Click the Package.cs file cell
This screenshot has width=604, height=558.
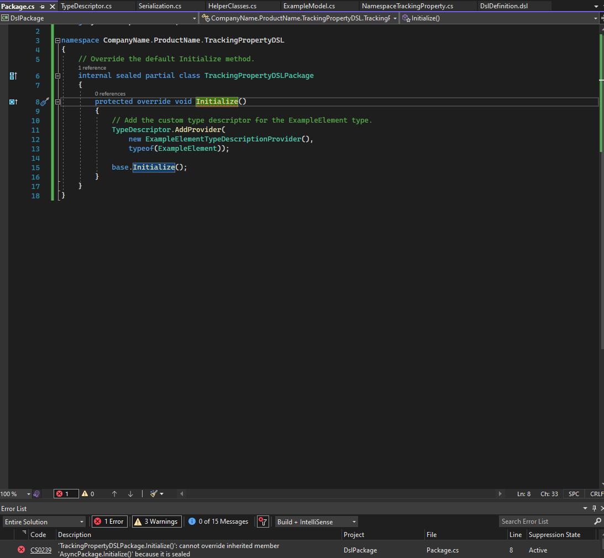coord(443,550)
